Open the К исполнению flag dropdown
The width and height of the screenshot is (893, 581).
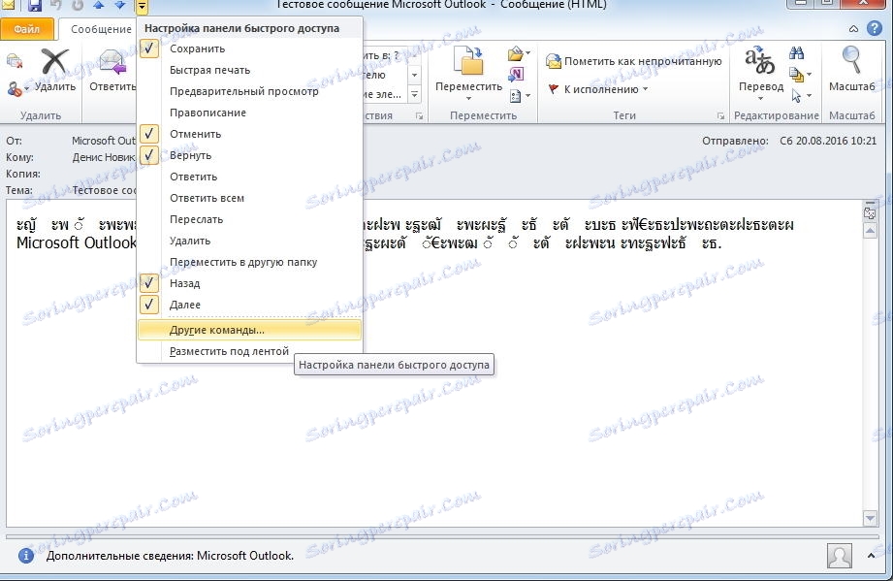(598, 89)
